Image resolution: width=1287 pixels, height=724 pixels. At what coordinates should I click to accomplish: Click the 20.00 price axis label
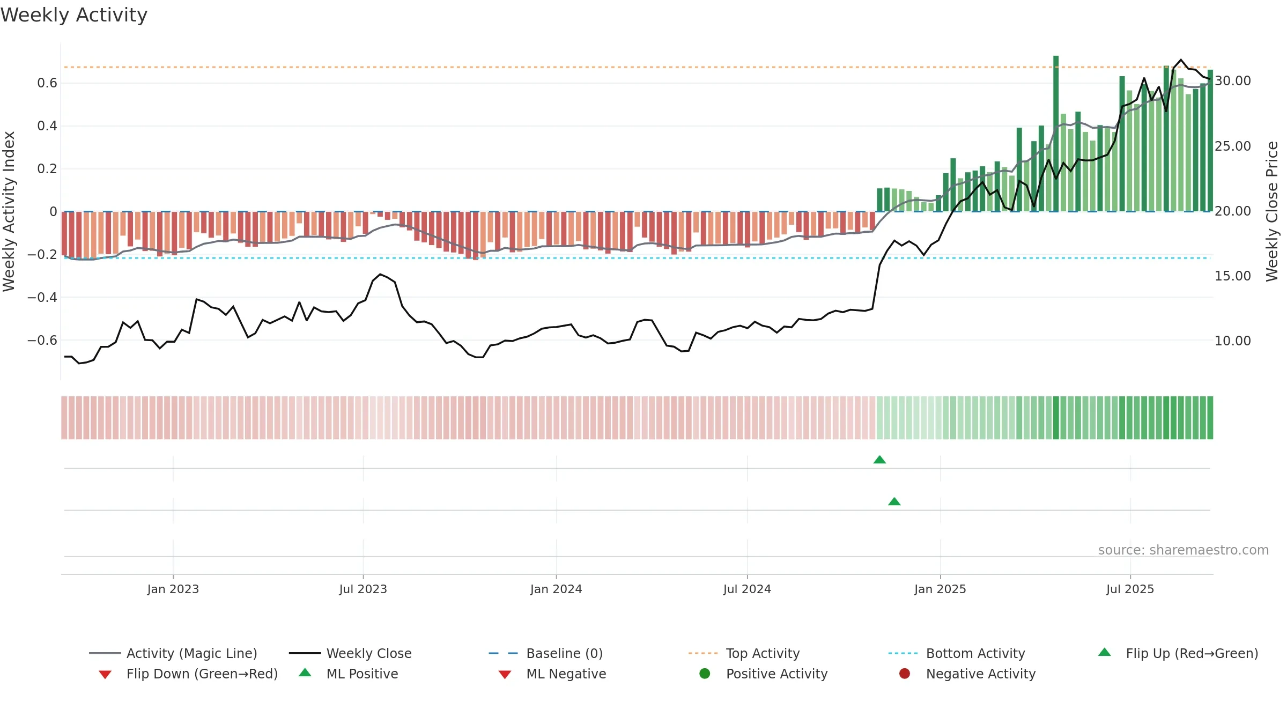[x=1232, y=211]
